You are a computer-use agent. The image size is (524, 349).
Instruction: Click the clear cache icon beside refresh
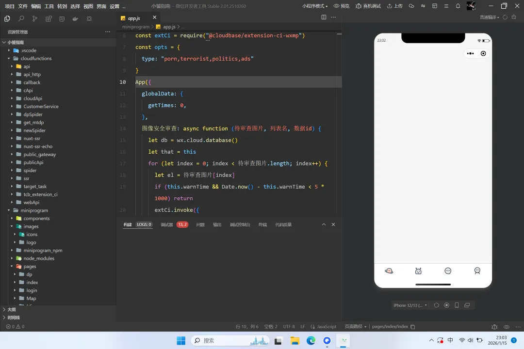514,17
